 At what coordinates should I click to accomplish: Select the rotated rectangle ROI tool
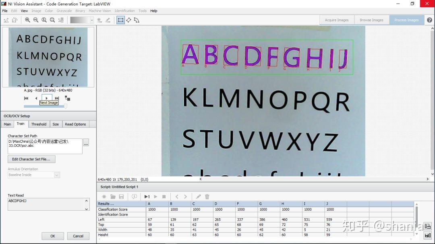click(128, 20)
